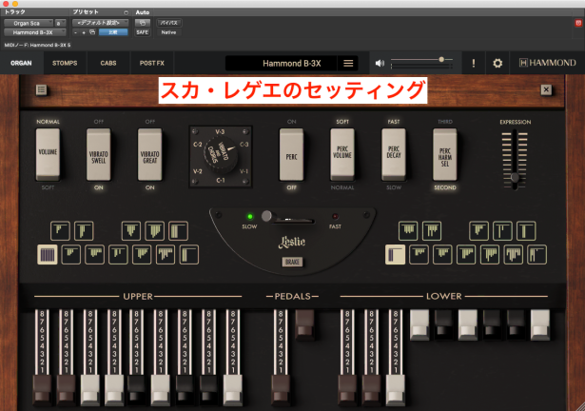
Task: Click the red target icon in plugin header
Action: tap(578, 23)
